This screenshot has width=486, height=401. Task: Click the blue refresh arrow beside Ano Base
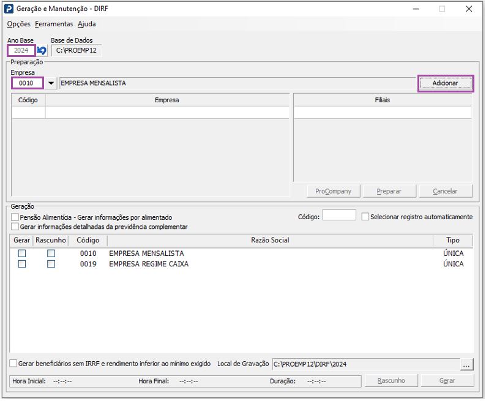(x=42, y=50)
